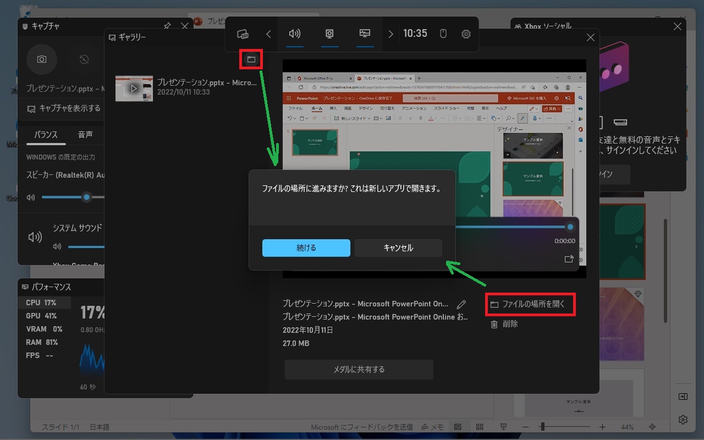The image size is (704, 440).
Task: Mute the small system sound volume icon
Action: [57, 246]
